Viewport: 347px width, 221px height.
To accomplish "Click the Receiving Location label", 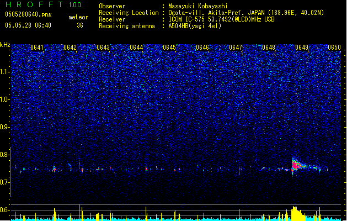I will 129,13.
